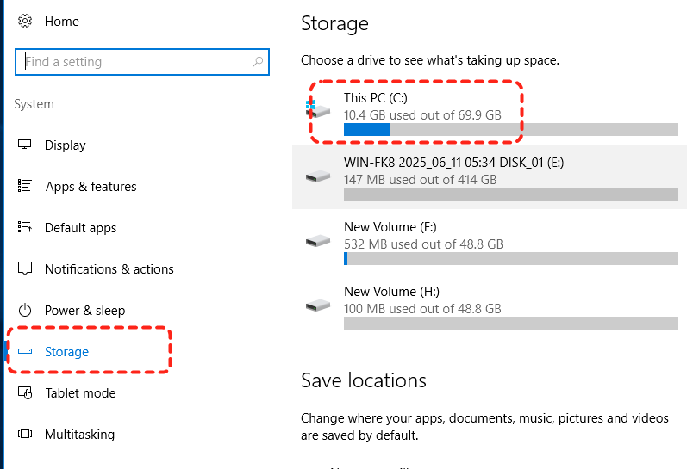Click the Notifications & actions speech bubble icon
Image resolution: width=693 pixels, height=469 pixels.
click(25, 269)
